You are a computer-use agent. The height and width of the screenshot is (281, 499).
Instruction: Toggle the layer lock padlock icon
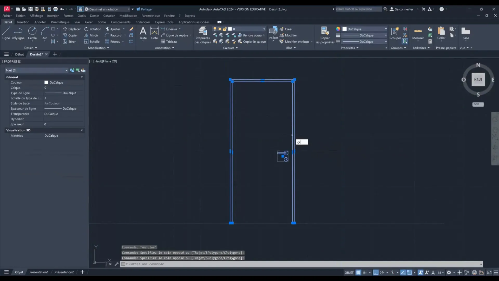click(x=225, y=29)
